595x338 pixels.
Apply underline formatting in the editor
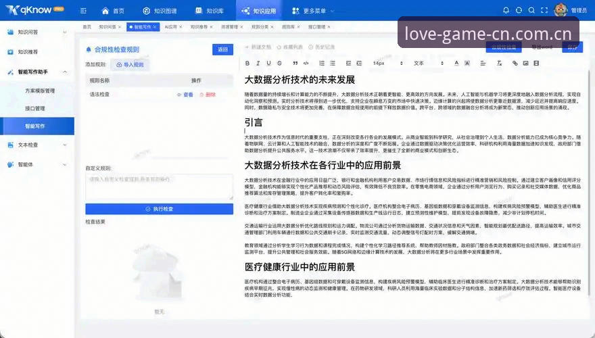tap(268, 64)
